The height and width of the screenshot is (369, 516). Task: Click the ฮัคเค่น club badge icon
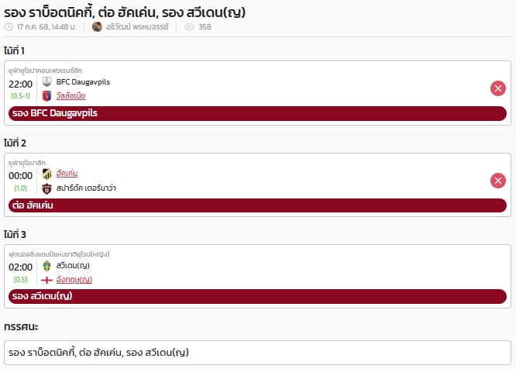46,174
